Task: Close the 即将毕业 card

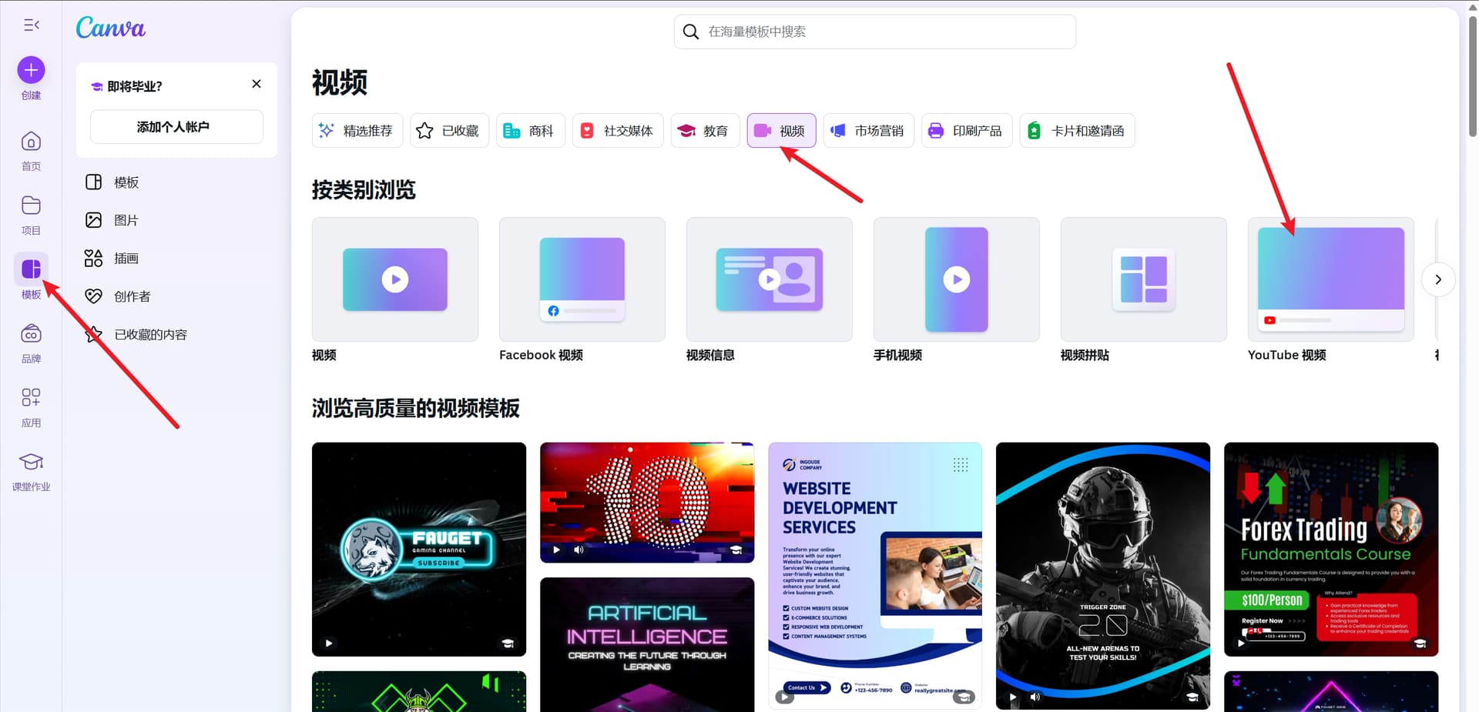Action: tap(257, 84)
